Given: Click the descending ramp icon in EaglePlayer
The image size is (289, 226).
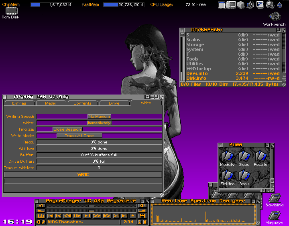Looking at the screenshot, I should pos(41,211).
